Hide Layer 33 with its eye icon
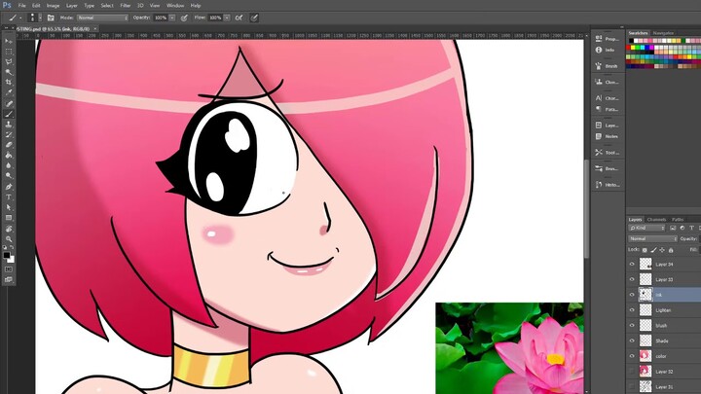Viewport: 701px width, 394px height. pos(632,279)
